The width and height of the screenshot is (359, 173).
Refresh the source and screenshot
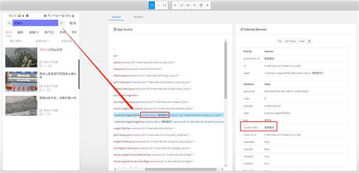pyautogui.click(x=182, y=5)
